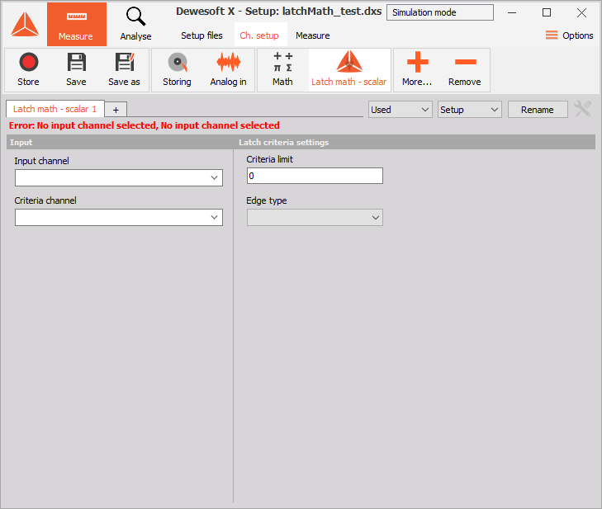This screenshot has width=602, height=509.
Task: Open the Storing settings
Action: pos(177,70)
